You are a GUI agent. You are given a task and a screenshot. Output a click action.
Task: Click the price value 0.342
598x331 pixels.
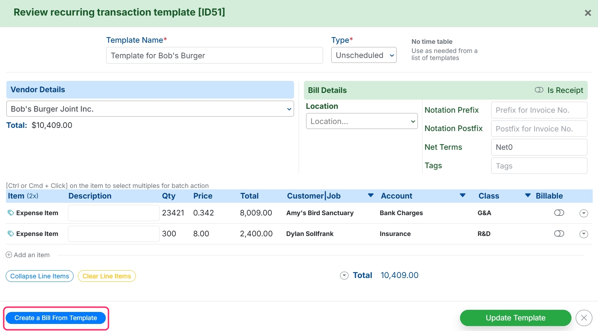pos(203,213)
